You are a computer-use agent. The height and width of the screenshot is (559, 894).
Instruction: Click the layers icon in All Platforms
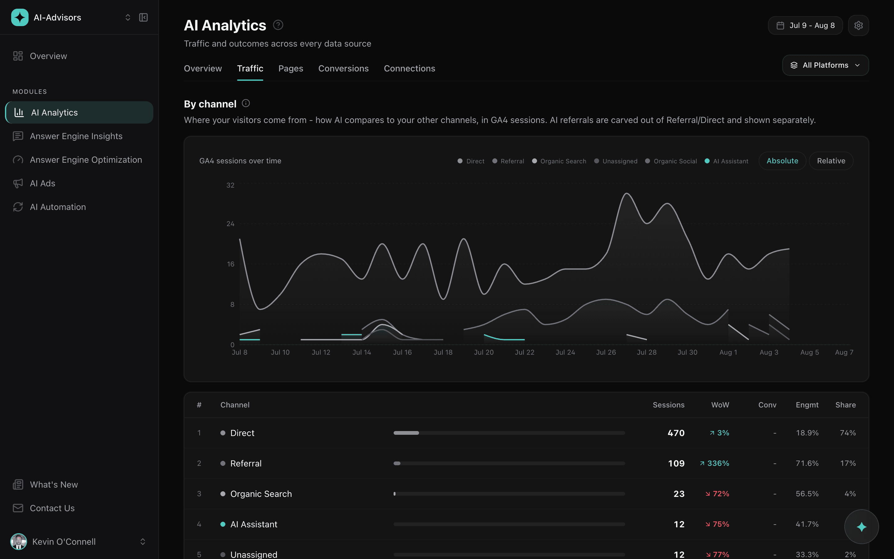(x=794, y=65)
